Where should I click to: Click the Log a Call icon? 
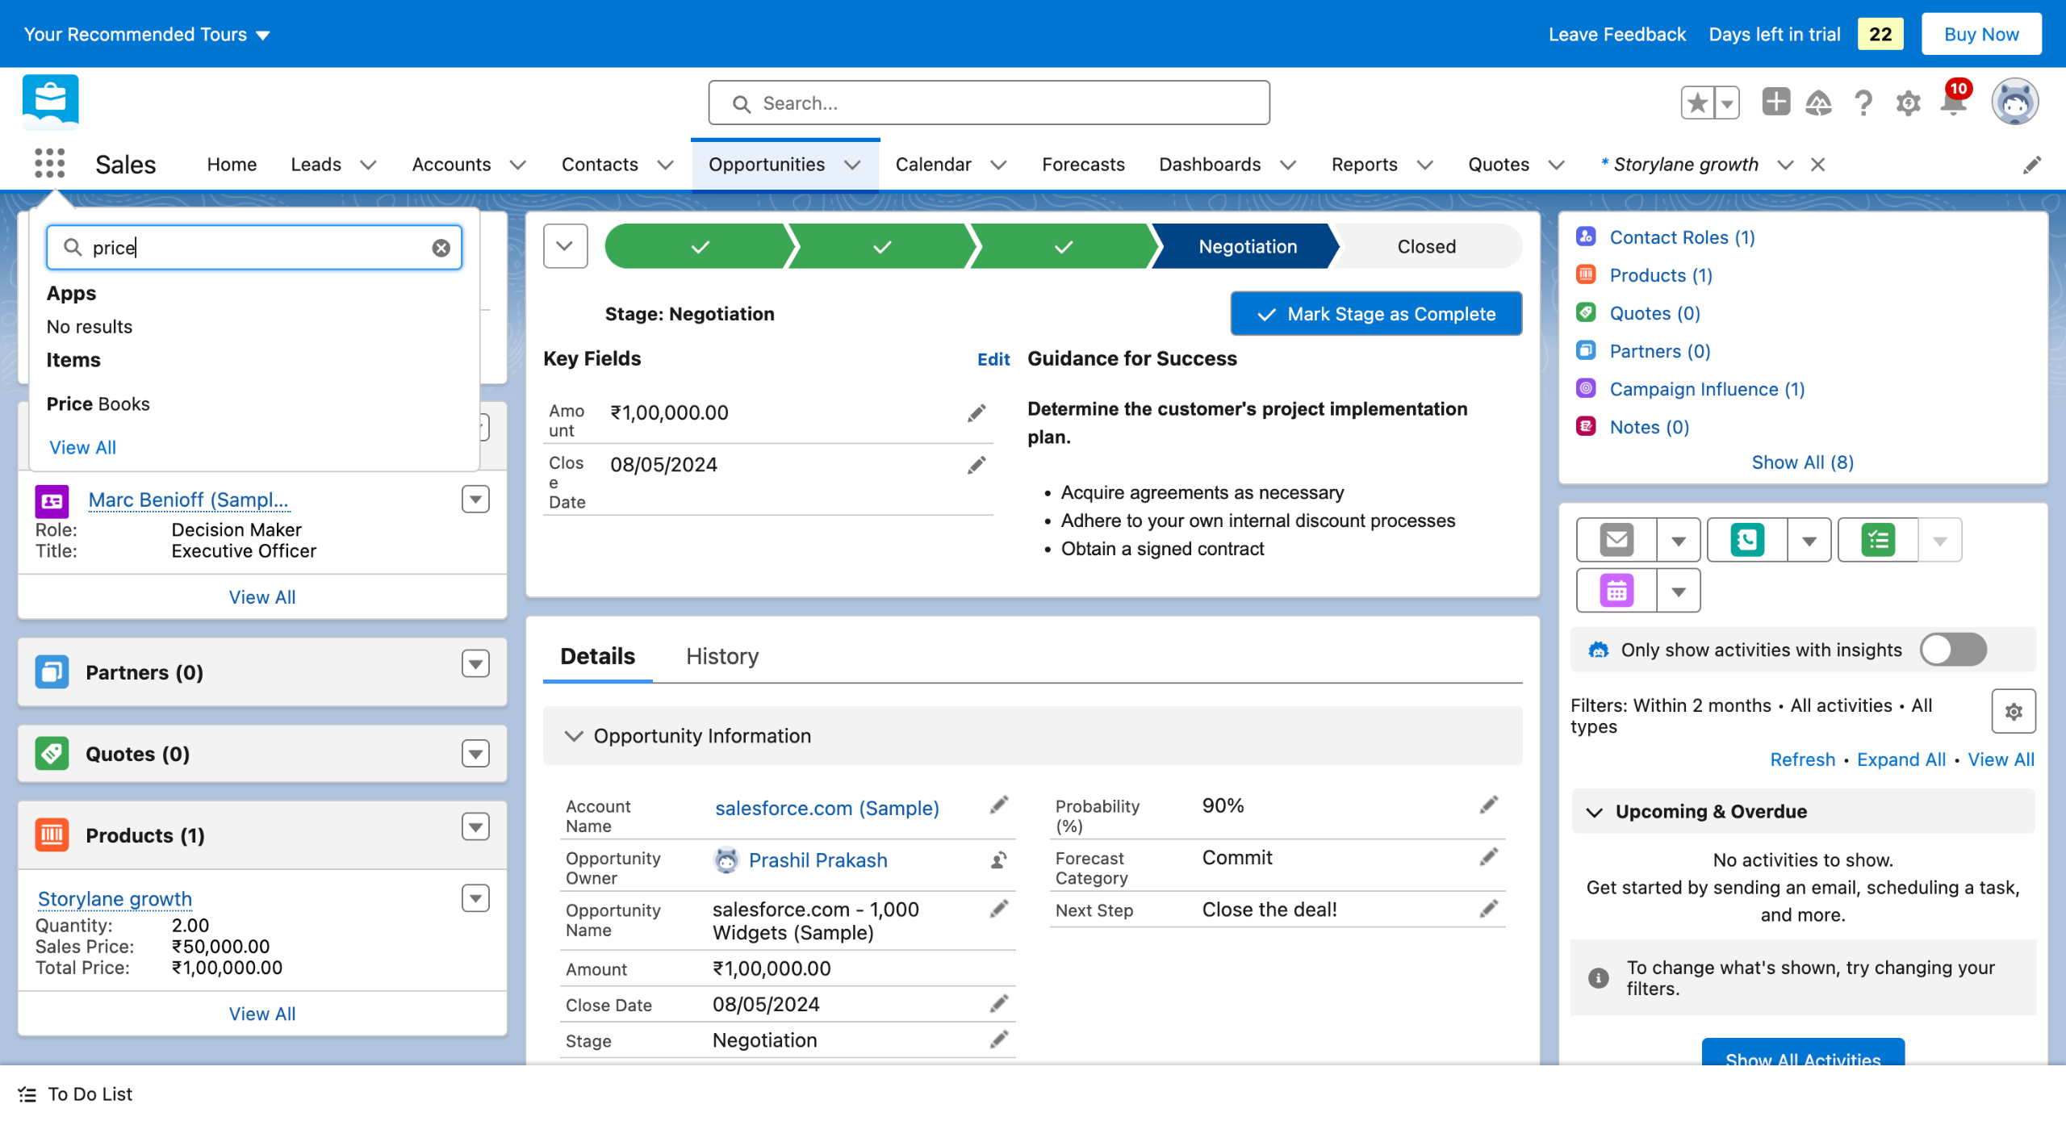(1747, 540)
